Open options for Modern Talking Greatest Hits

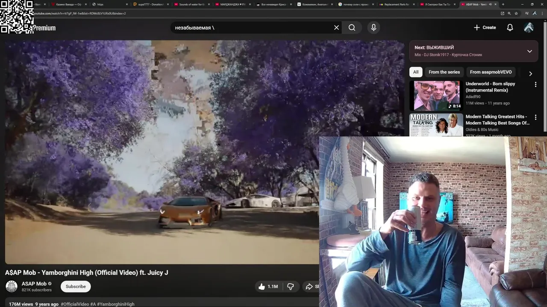pyautogui.click(x=535, y=117)
